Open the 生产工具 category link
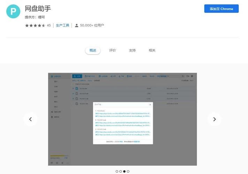 (x=62, y=25)
